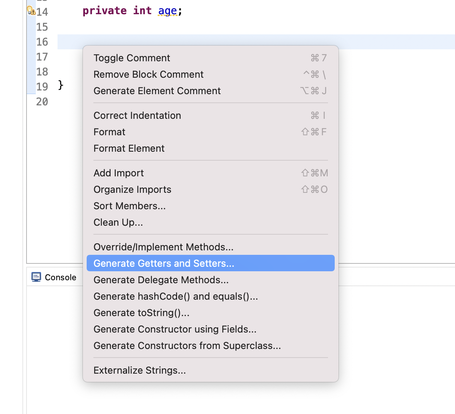Click the 'private' keyword on line 14
This screenshot has height=414, width=455.
[105, 10]
